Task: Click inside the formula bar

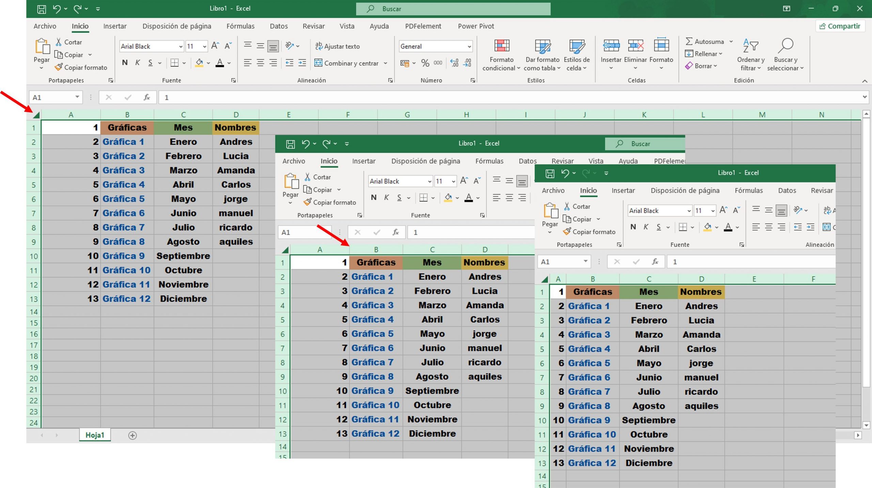Action: [307, 97]
